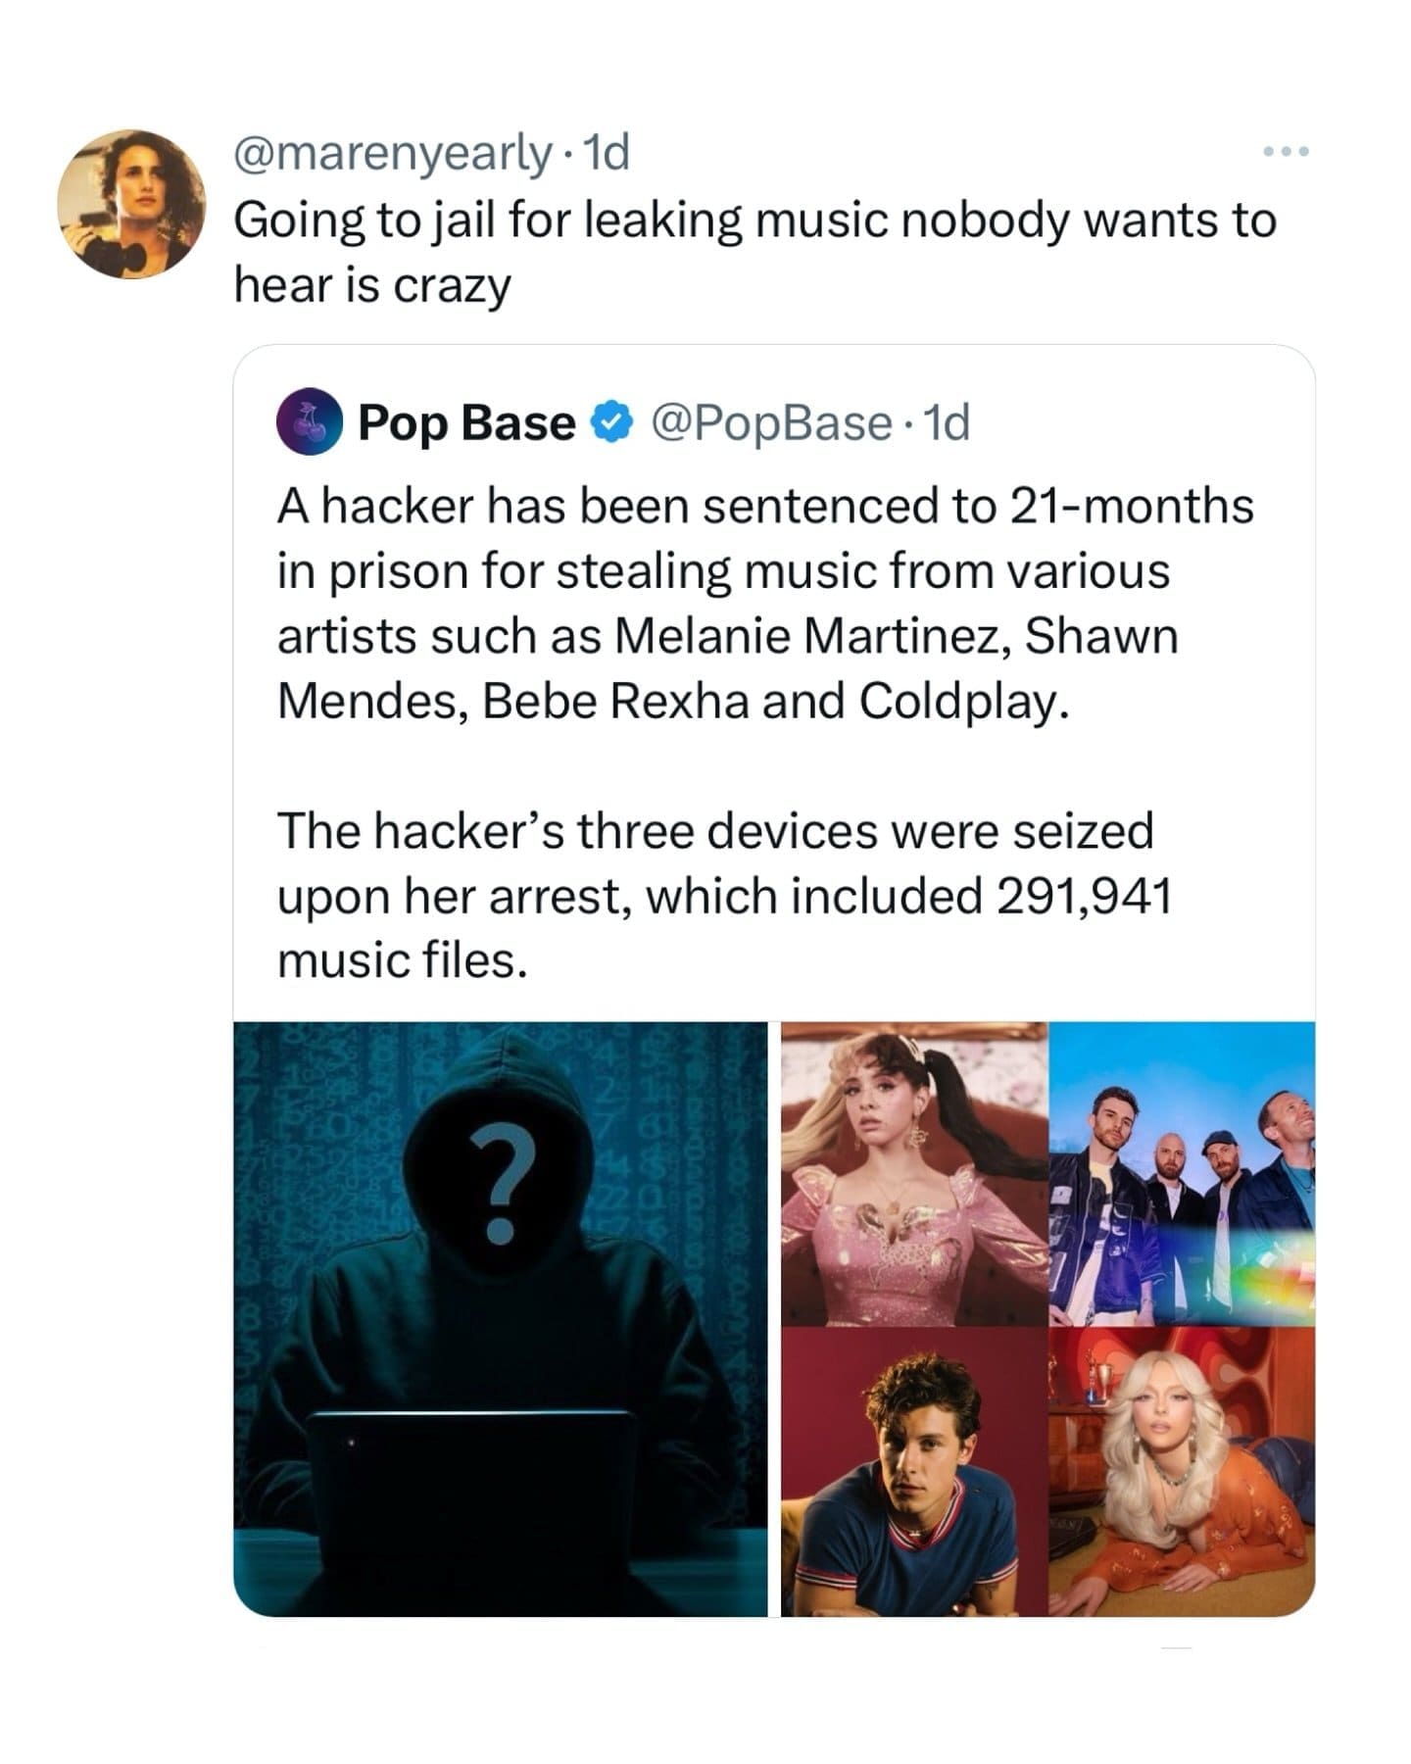The image size is (1411, 1764).
Task: Click Pop Base's cherry profile icon
Action: pos(312,421)
